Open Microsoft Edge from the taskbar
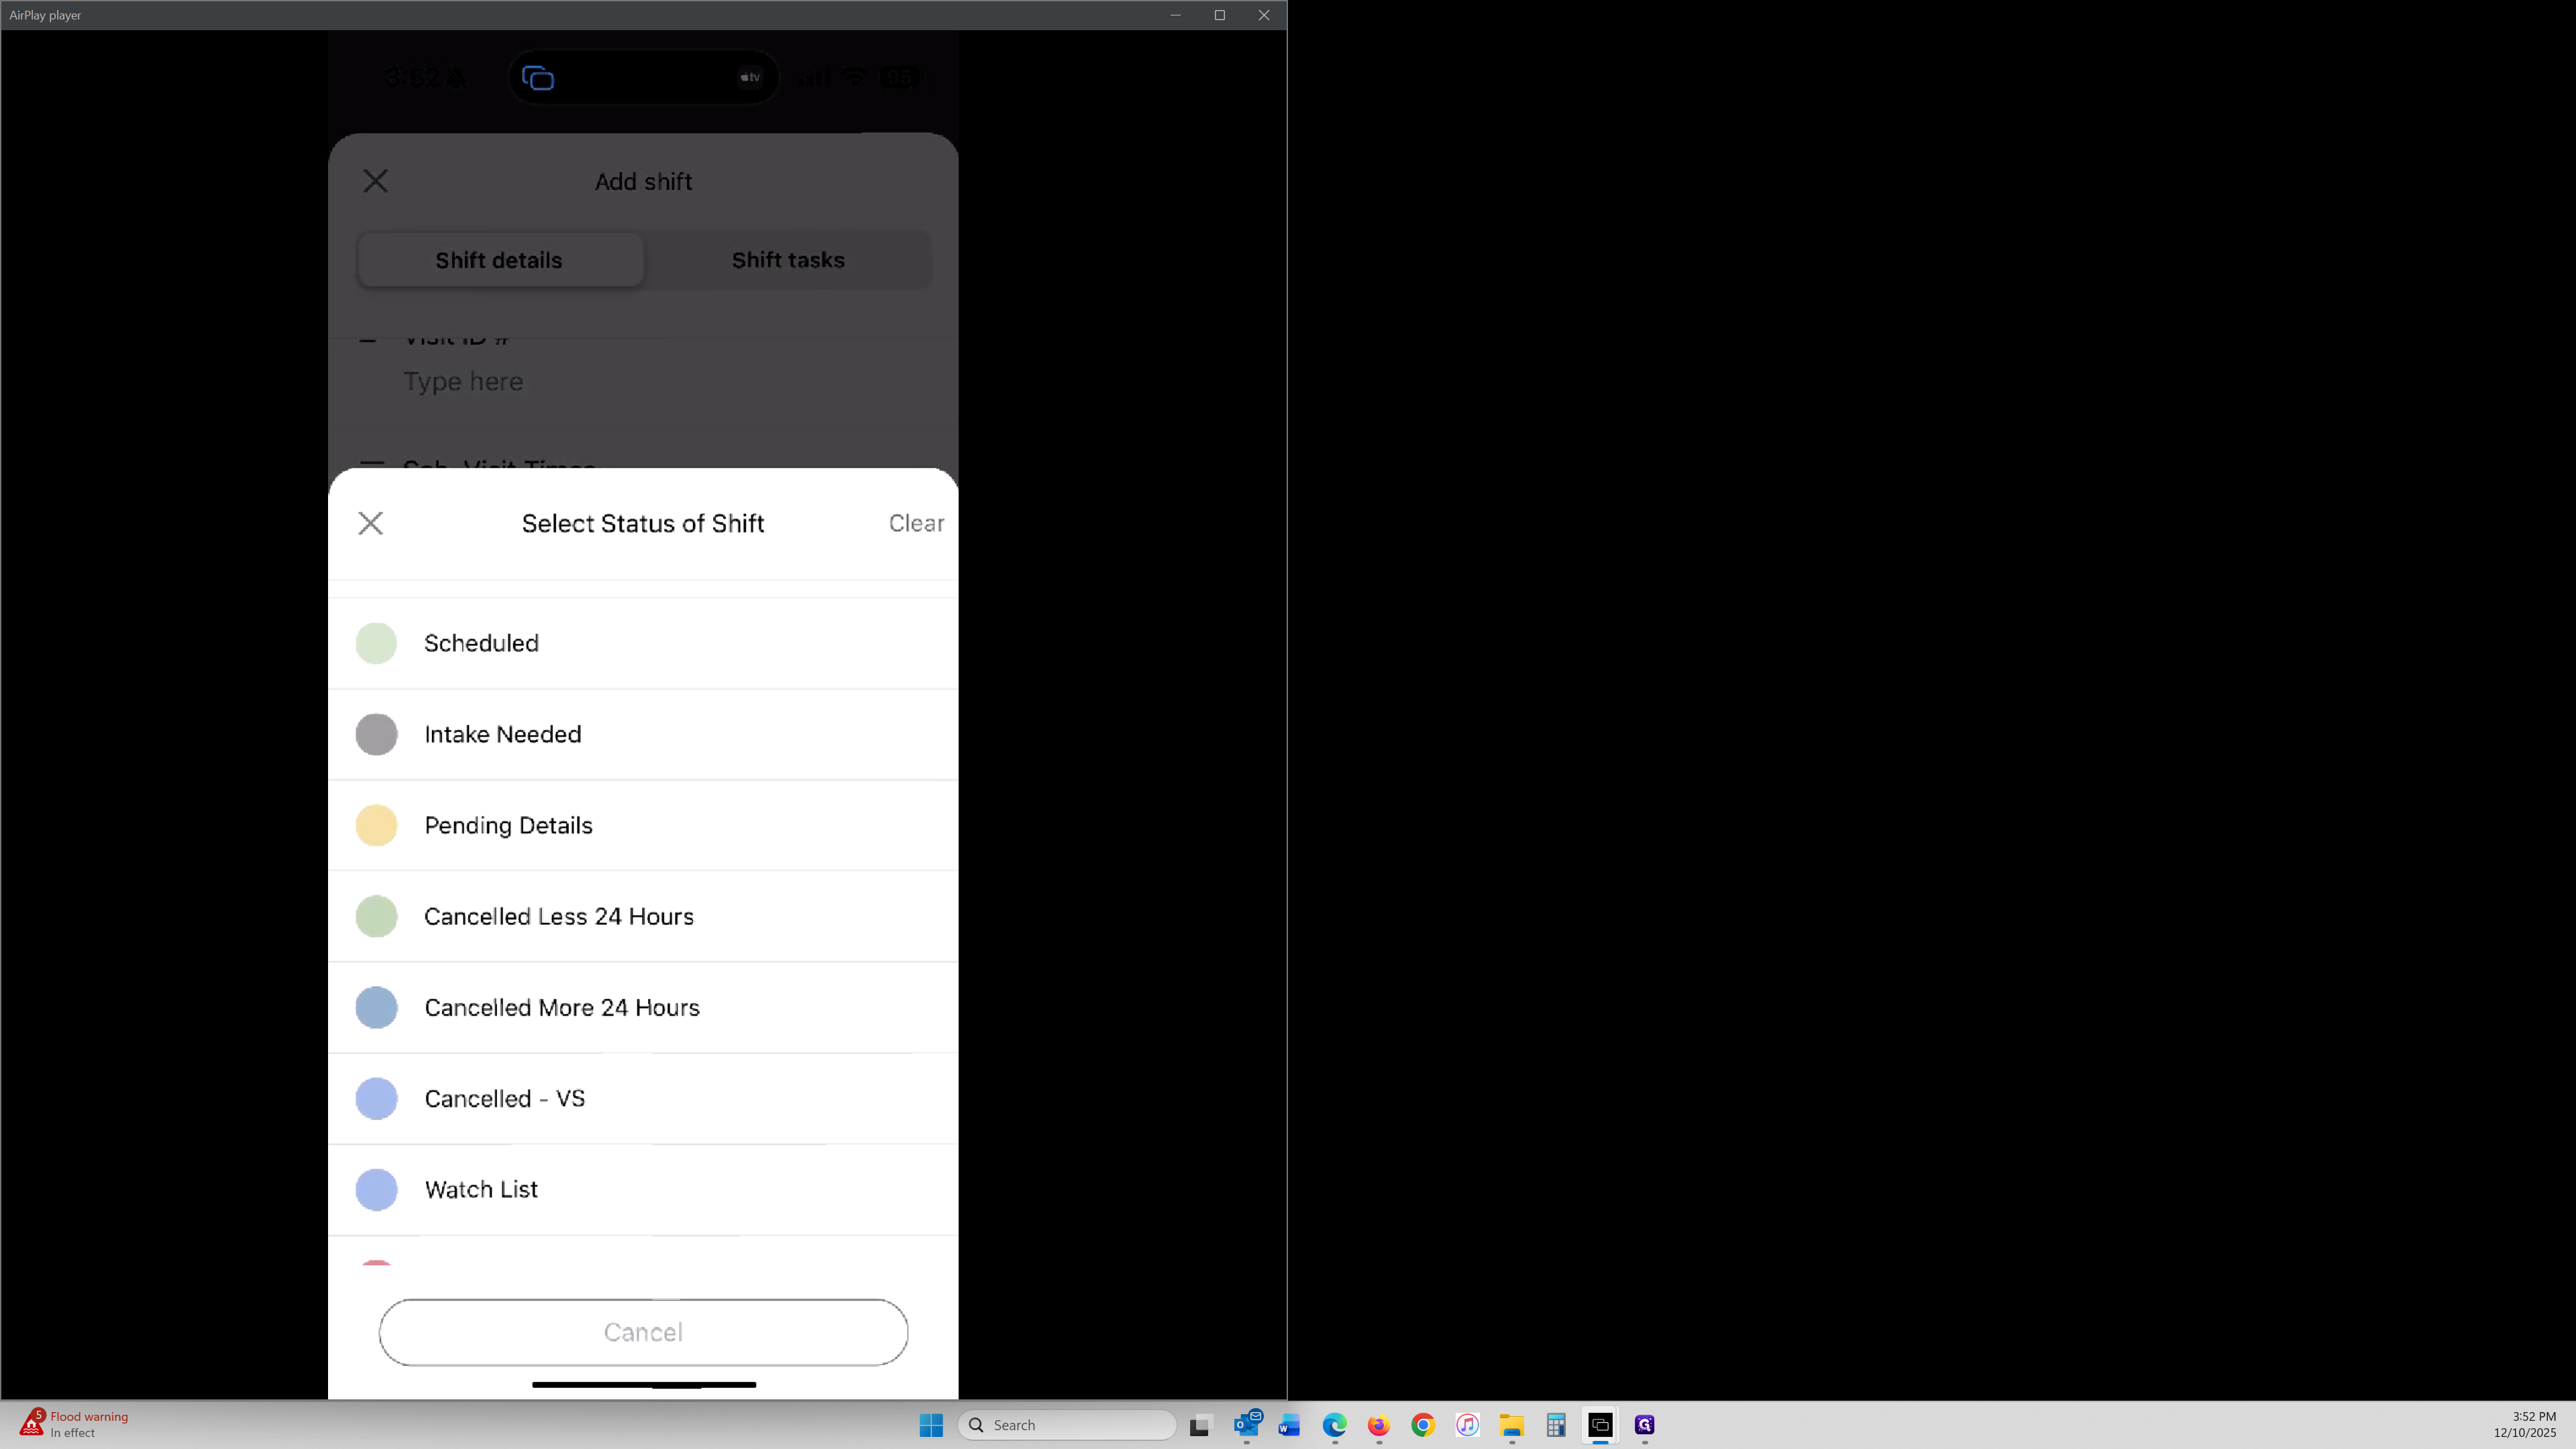The height and width of the screenshot is (1449, 2576). [1334, 1425]
